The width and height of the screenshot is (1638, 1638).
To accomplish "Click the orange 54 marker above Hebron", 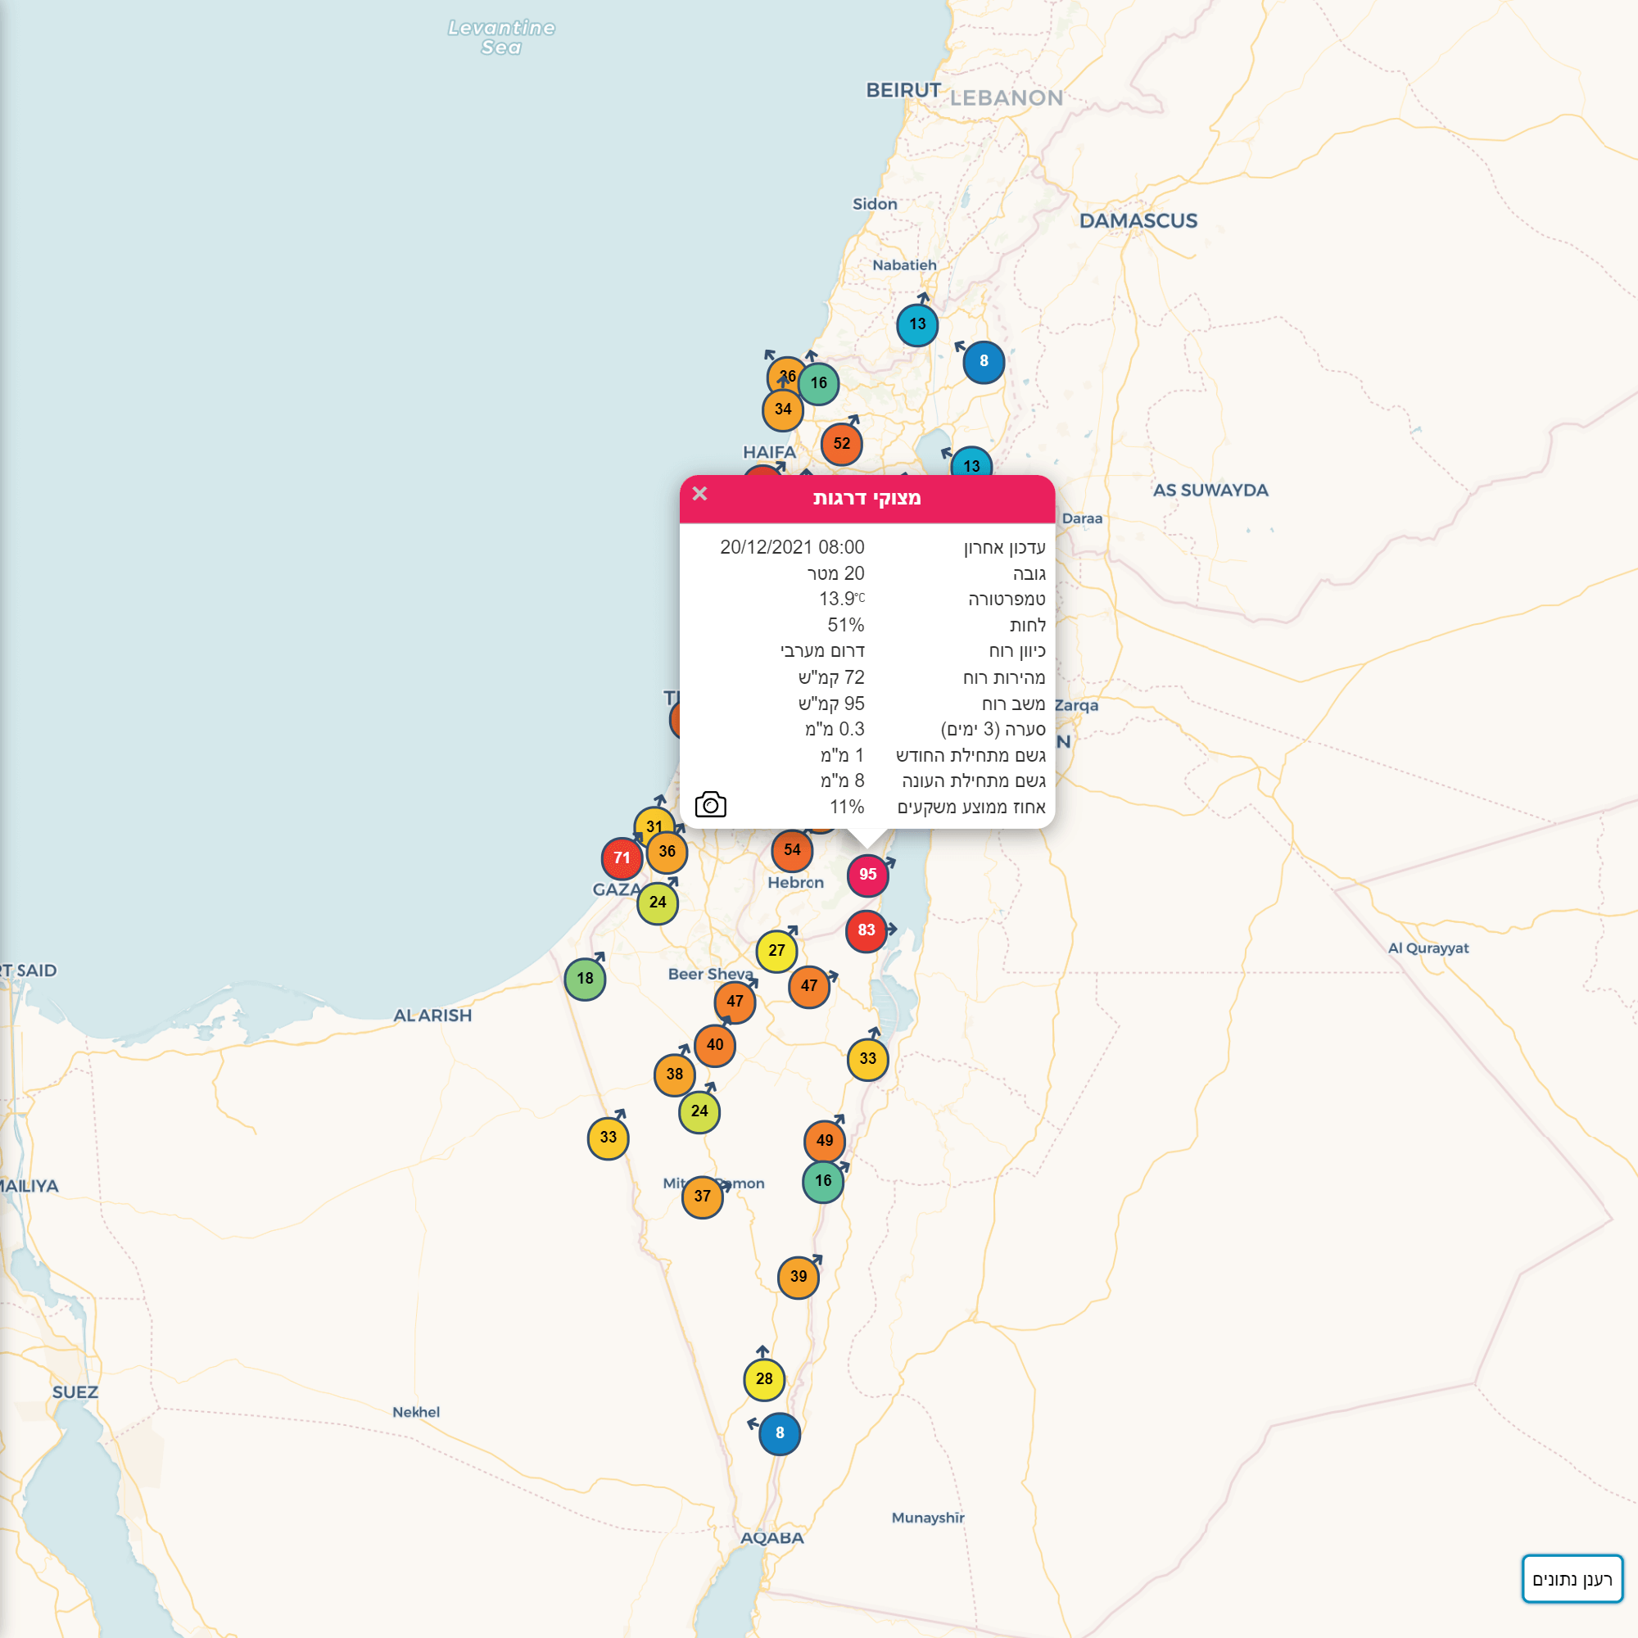I will point(792,850).
